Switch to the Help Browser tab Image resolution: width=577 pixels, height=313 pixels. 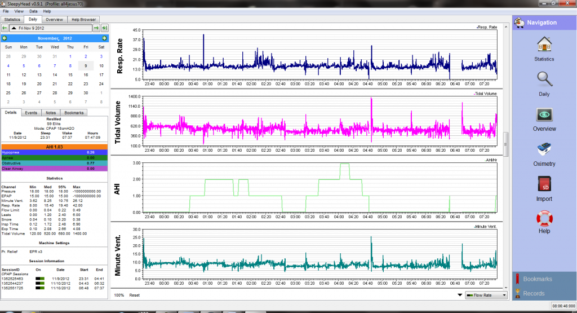pos(83,20)
